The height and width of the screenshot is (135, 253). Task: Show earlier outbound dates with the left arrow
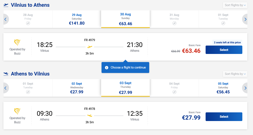click(6, 19)
